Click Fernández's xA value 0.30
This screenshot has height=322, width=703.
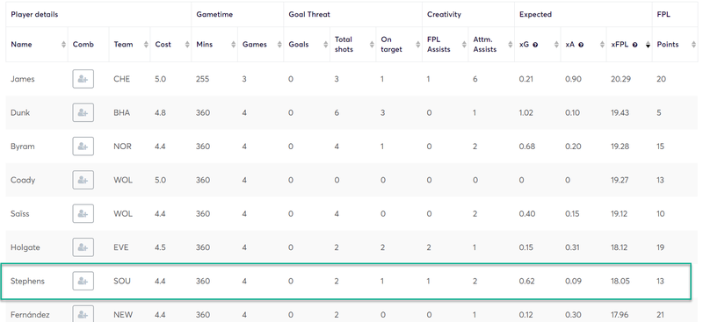tap(573, 314)
